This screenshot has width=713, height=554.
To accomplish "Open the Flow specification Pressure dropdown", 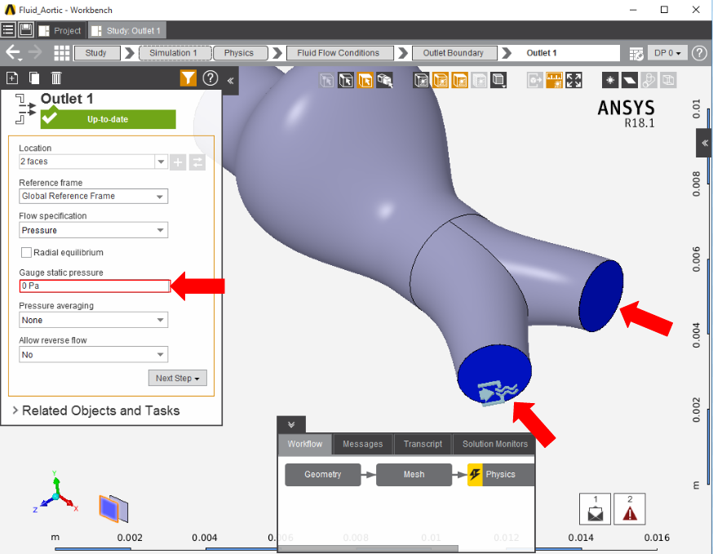I will click(93, 230).
